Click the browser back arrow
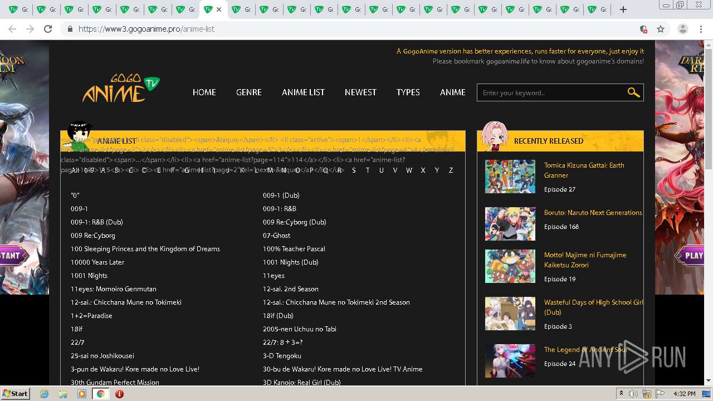This screenshot has height=401, width=713. 12,29
